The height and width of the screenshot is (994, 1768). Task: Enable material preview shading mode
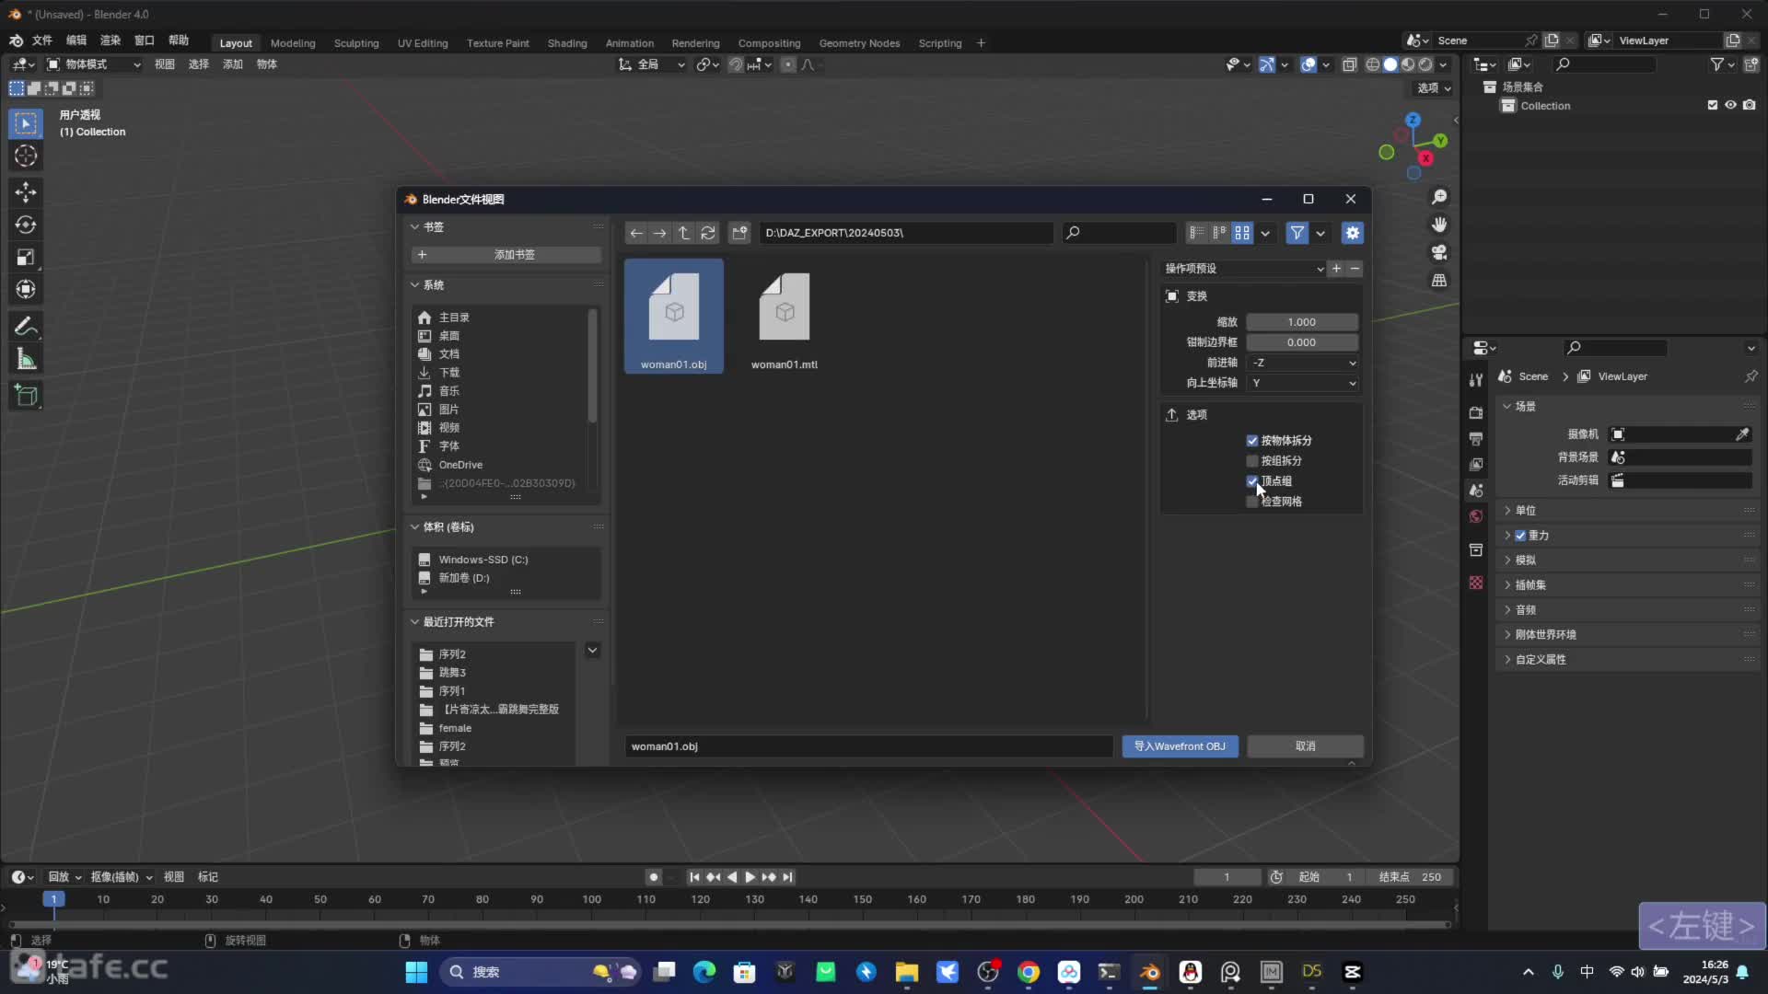1408,64
